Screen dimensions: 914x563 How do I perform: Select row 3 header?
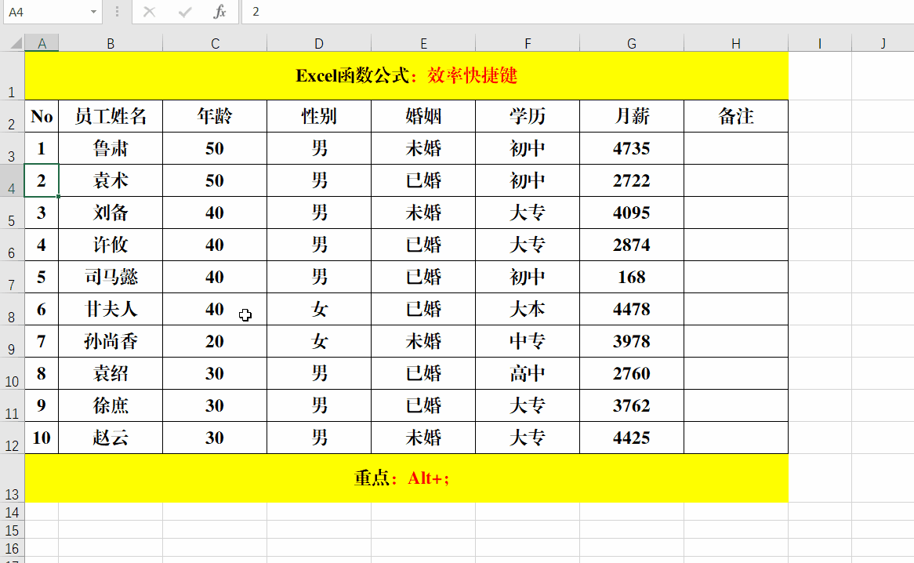click(x=12, y=148)
